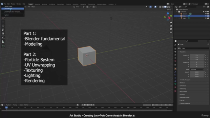Open the World properties tab icon
The image size is (210, 118).
click(175, 61)
